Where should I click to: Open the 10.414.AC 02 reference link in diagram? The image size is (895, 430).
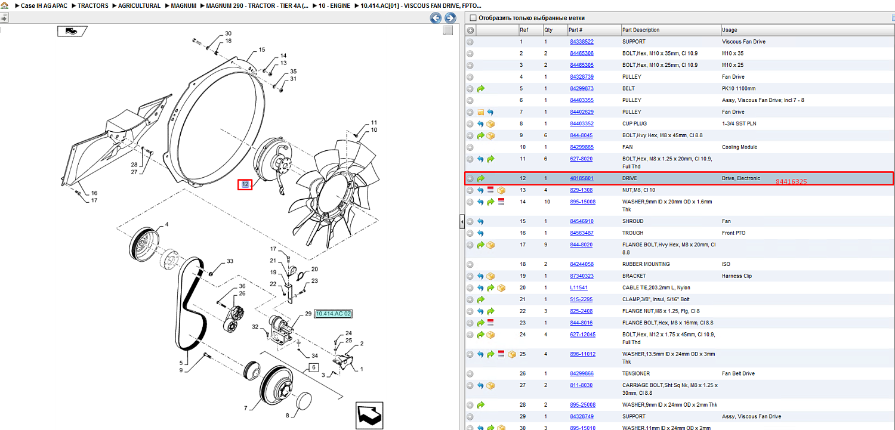(x=334, y=314)
